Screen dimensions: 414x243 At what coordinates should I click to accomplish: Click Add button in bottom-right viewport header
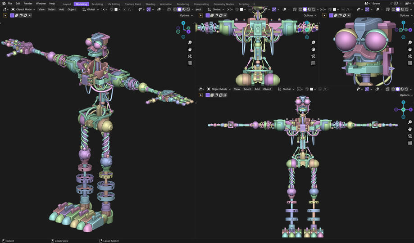click(257, 89)
